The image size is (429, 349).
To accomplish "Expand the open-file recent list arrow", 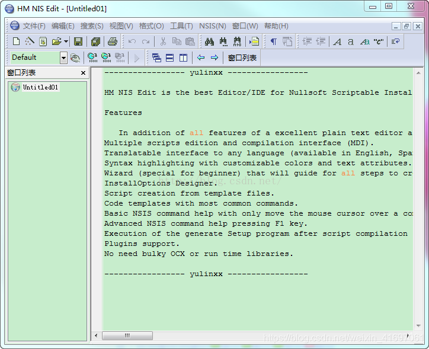I will 66,41.
